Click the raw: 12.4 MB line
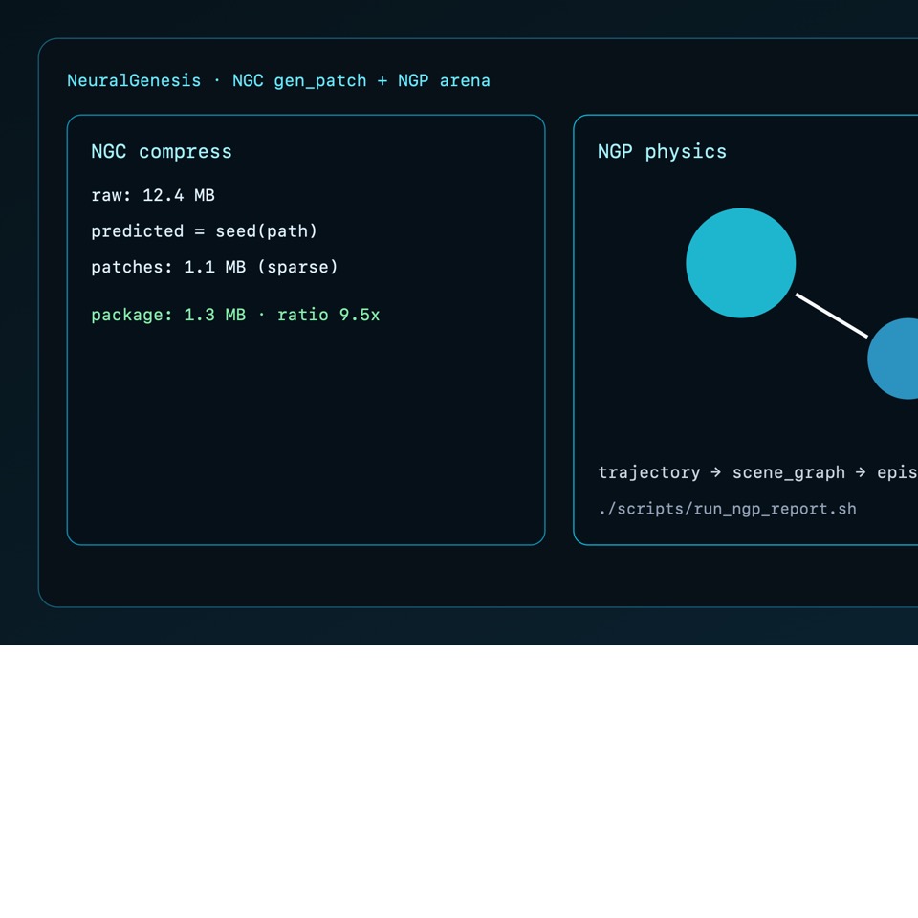918x918 pixels. pyautogui.click(x=153, y=195)
